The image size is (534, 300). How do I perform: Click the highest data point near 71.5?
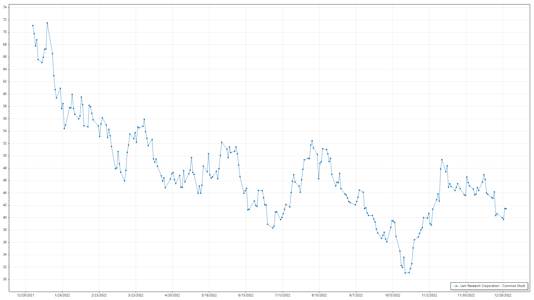(47, 23)
